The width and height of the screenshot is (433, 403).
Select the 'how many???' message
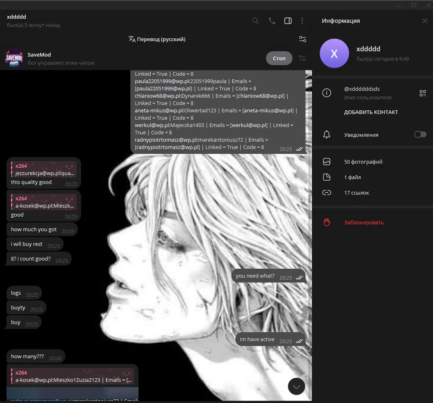tap(35, 357)
